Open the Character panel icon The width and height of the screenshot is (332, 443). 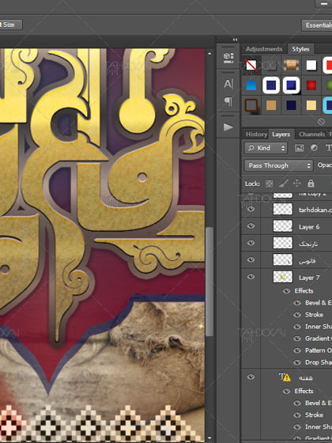click(x=228, y=84)
